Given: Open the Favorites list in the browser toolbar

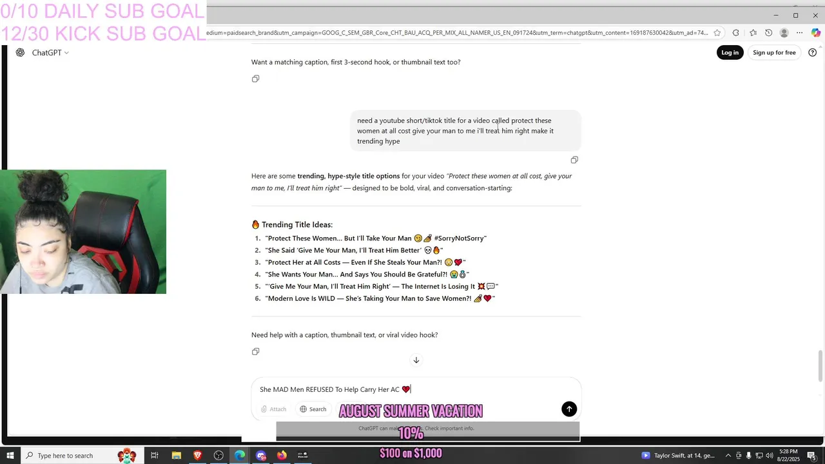Looking at the screenshot, I should [x=753, y=33].
